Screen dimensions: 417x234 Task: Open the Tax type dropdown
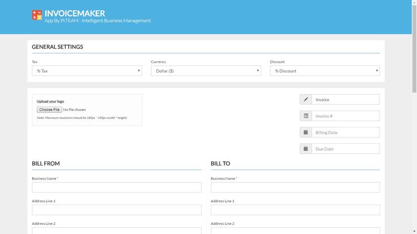[87, 71]
